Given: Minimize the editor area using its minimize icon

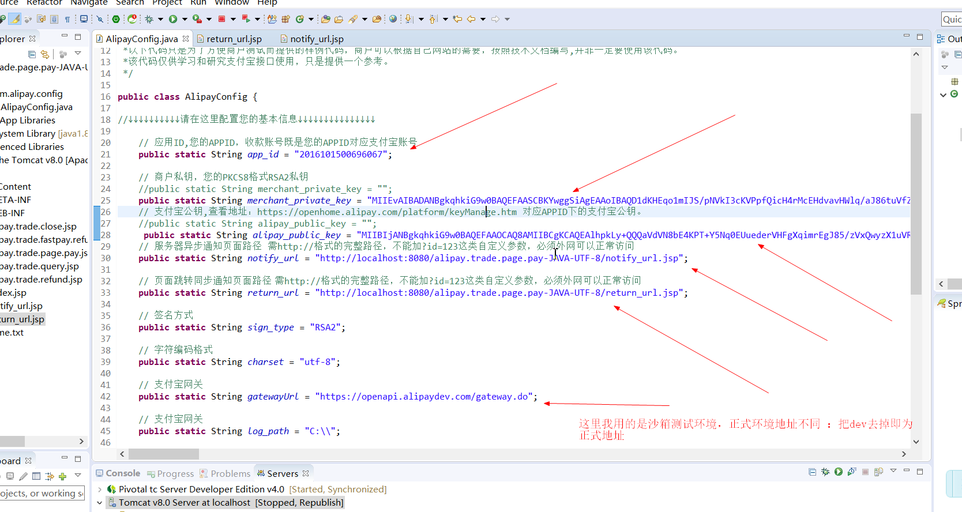Looking at the screenshot, I should pos(906,36).
